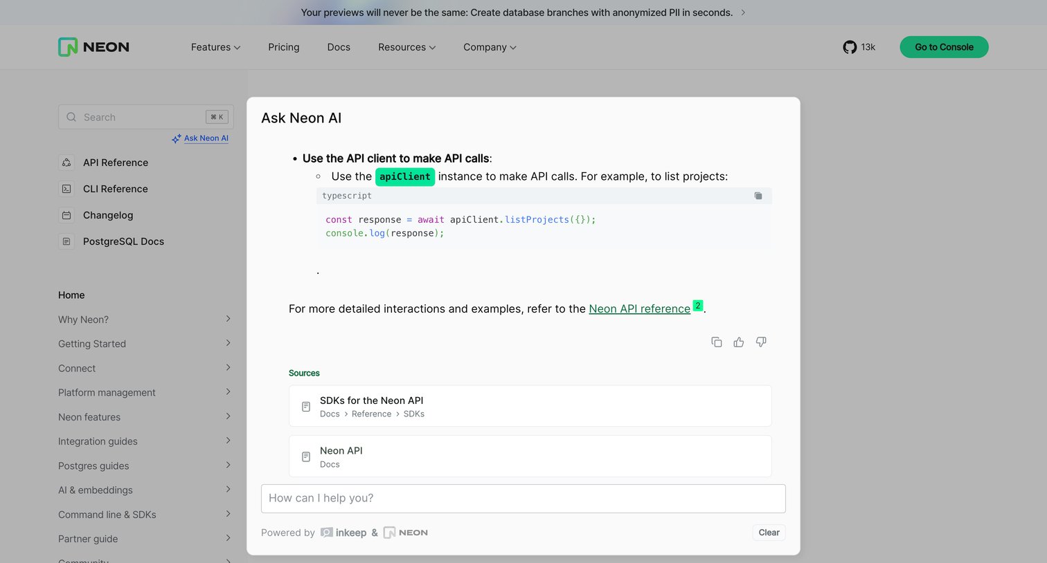Expand the Neon features section
This screenshot has width=1047, height=563.
pos(228,416)
